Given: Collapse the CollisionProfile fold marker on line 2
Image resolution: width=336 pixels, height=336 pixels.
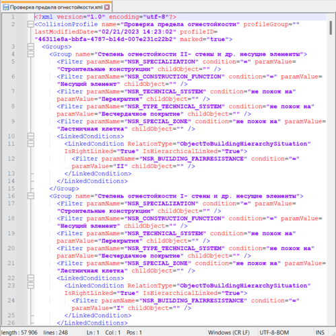Looking at the screenshot, I should [x=31, y=24].
